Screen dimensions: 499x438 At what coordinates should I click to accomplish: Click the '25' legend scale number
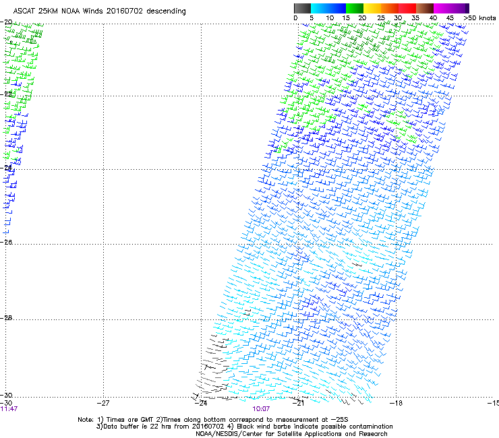(381, 18)
